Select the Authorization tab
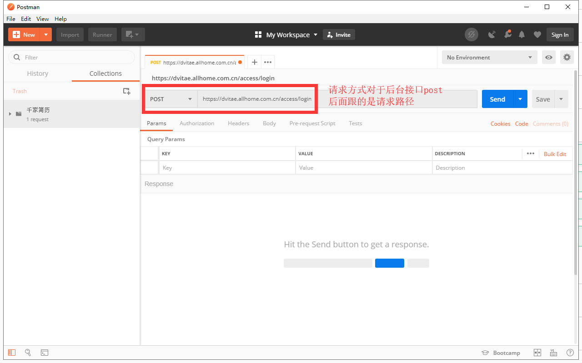 point(197,123)
